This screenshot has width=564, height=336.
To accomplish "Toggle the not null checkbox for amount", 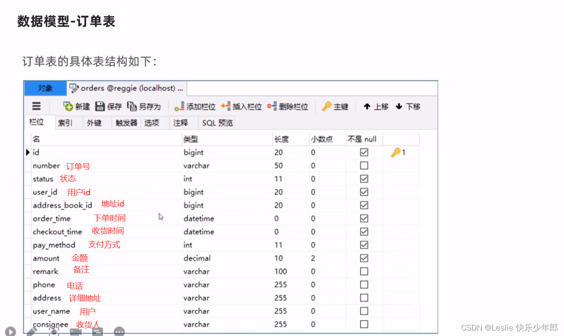I will tap(364, 258).
